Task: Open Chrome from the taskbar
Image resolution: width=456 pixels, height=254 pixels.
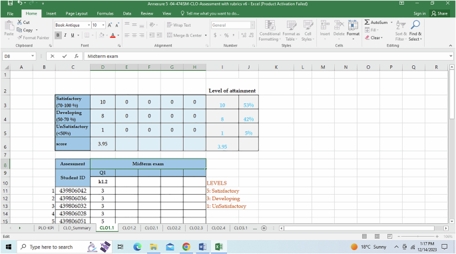Action: pos(186,247)
